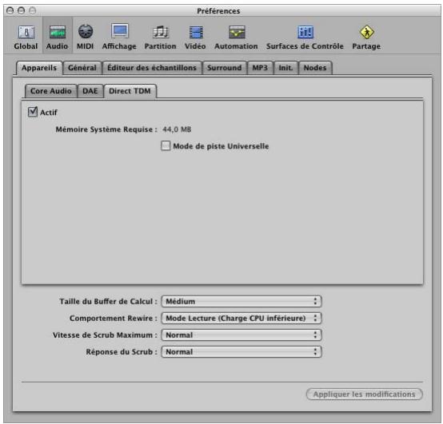Open the Partition preferences pane
The height and width of the screenshot is (424, 443).
click(x=160, y=37)
